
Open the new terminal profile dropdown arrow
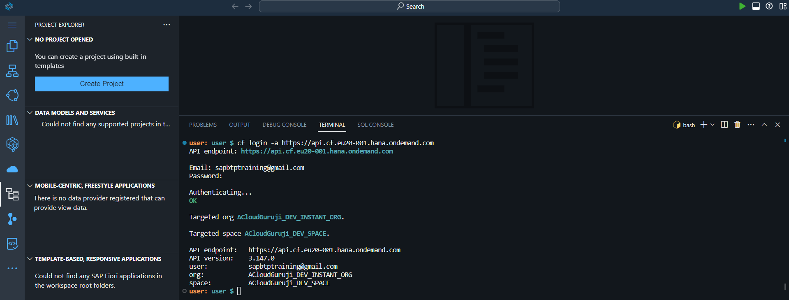click(x=713, y=125)
